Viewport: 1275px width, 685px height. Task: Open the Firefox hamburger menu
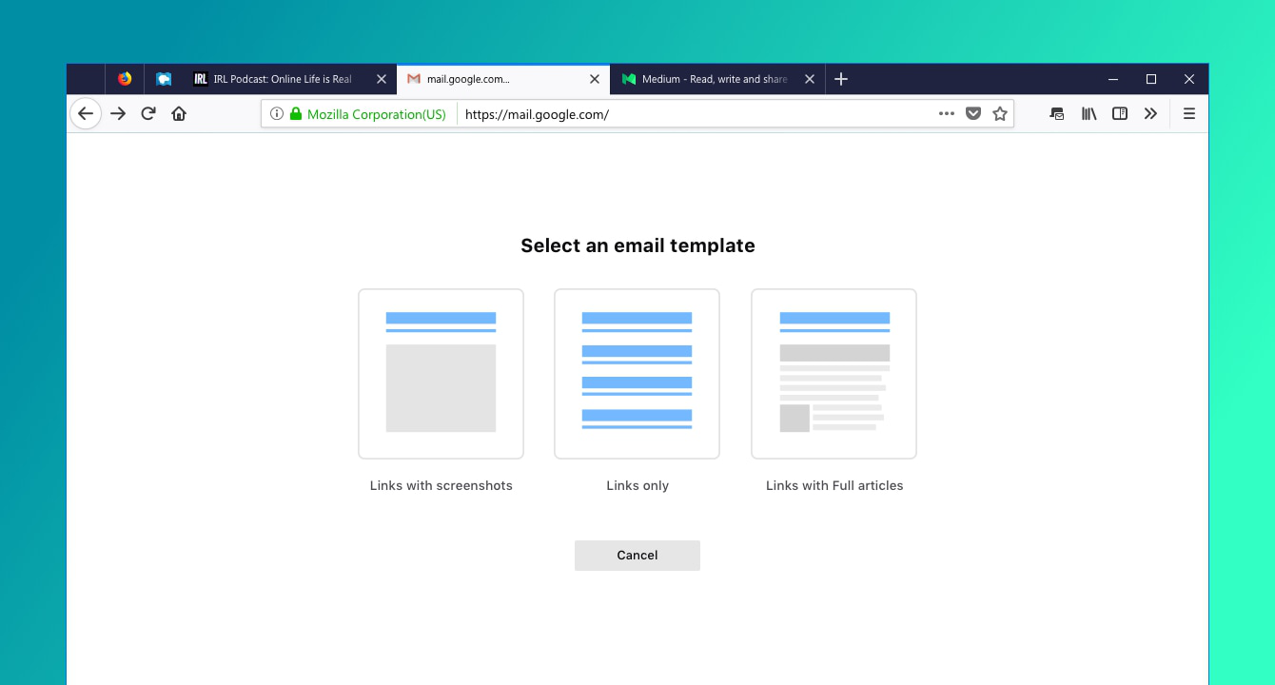pyautogui.click(x=1188, y=113)
